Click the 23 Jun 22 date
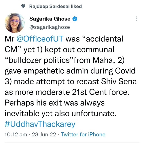The height and width of the screenshot is (143, 144). coord(44,134)
